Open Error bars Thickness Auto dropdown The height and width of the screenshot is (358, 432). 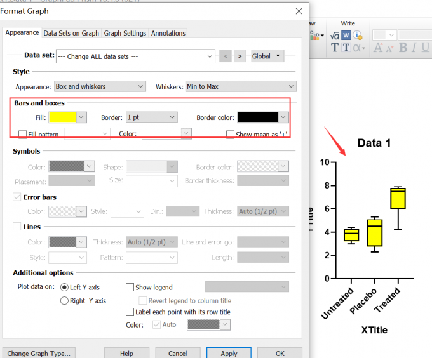tap(263, 211)
